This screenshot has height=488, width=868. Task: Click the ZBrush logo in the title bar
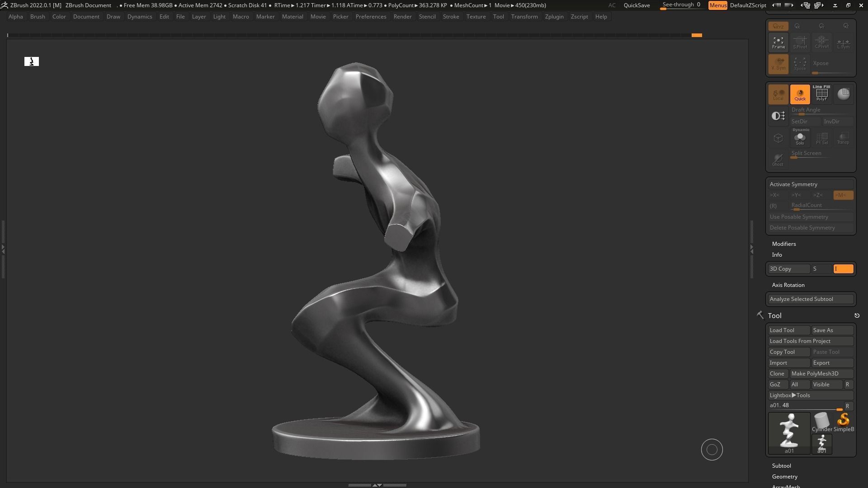click(x=4, y=5)
